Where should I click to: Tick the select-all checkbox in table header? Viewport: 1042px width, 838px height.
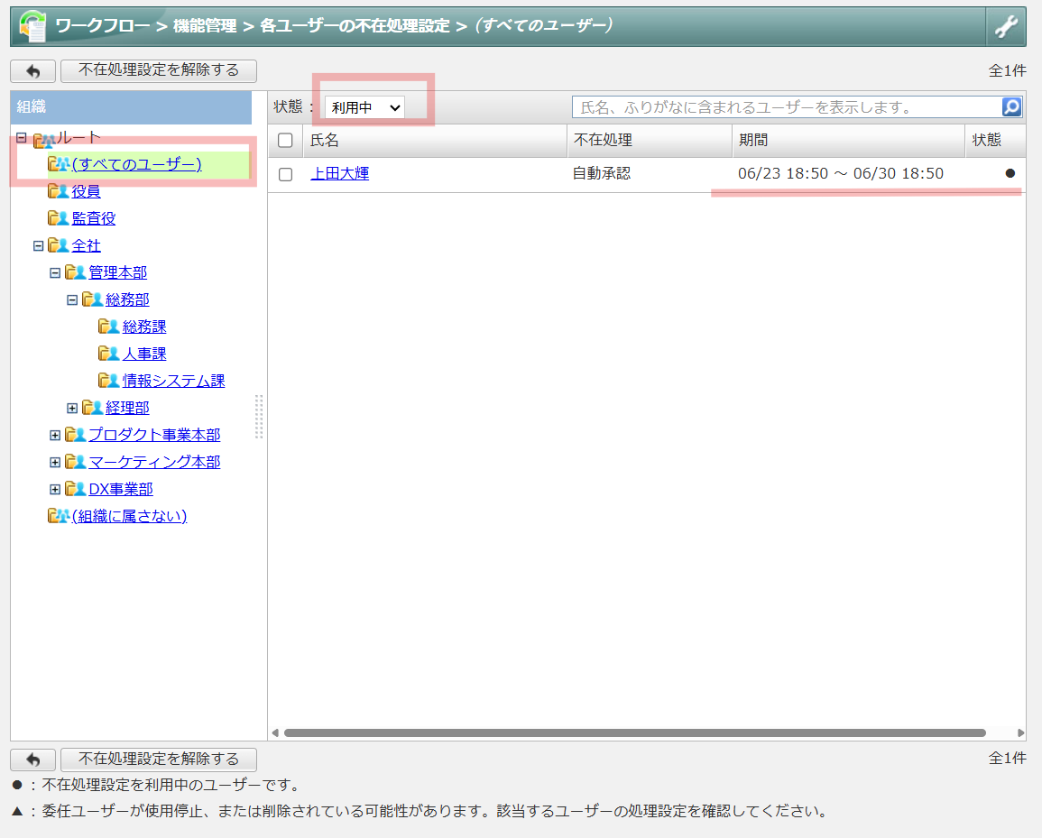[285, 140]
